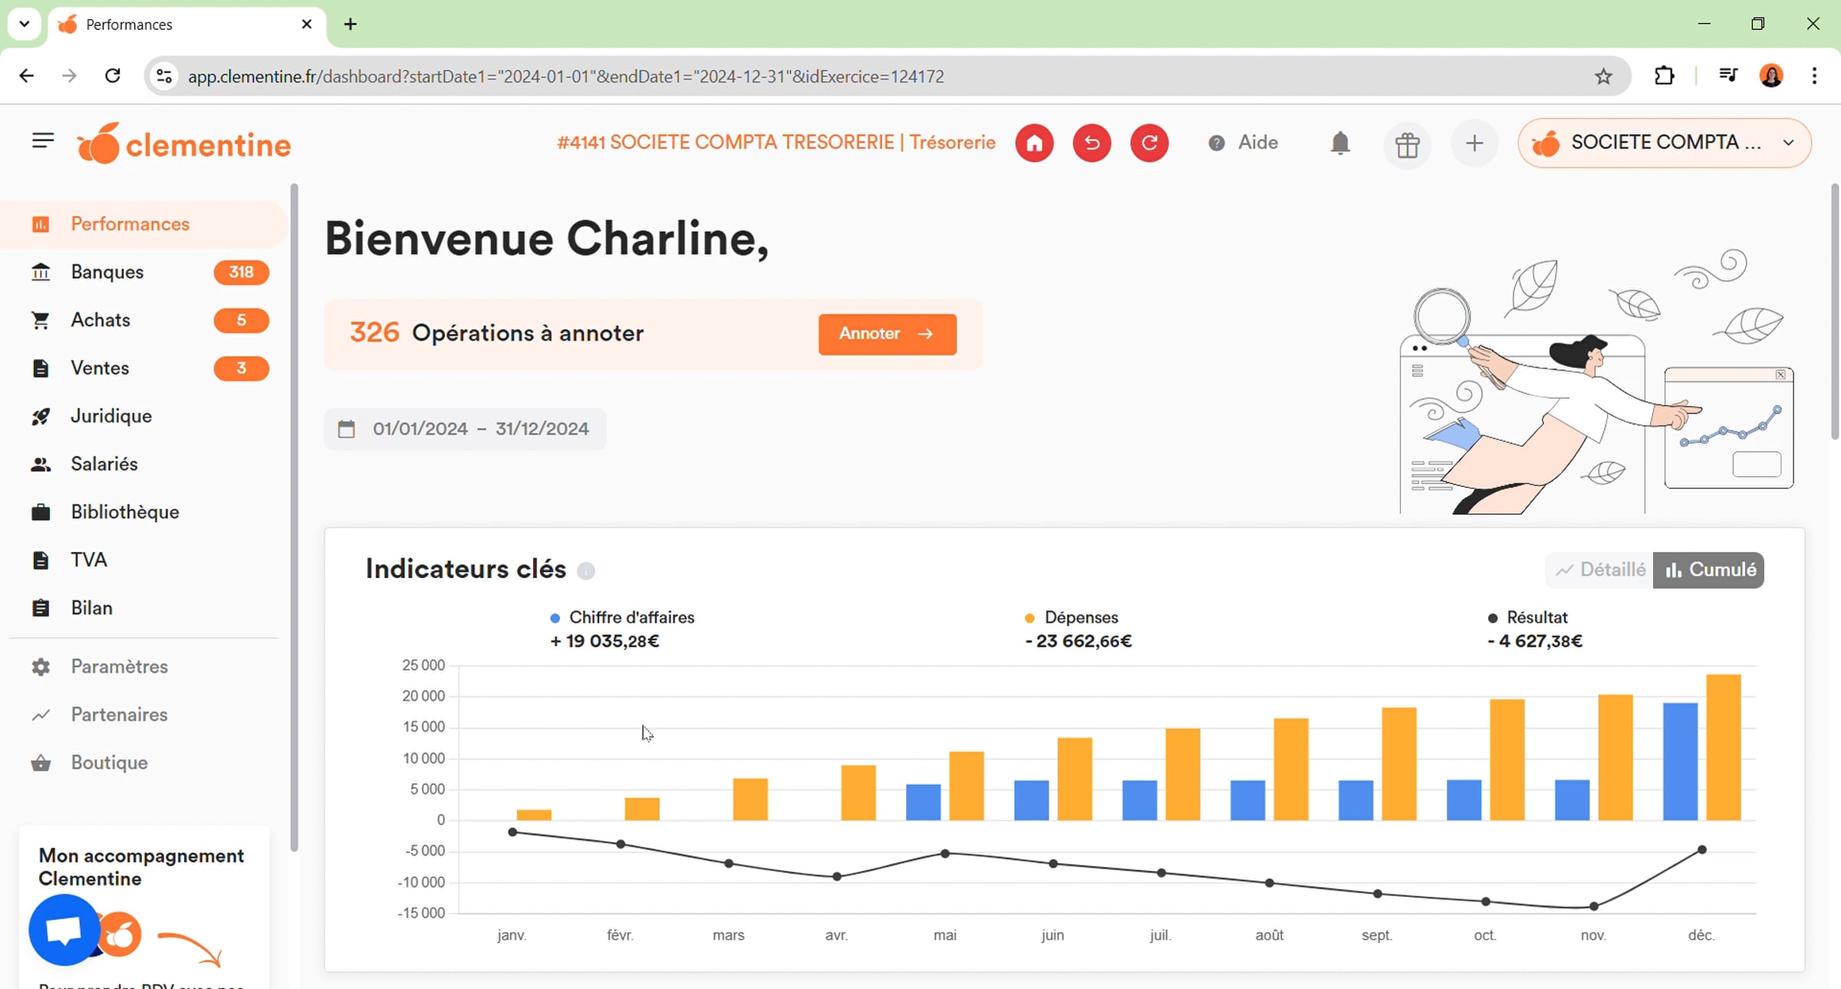Click the red refresh circle icon
This screenshot has height=989, width=1841.
[x=1149, y=143]
